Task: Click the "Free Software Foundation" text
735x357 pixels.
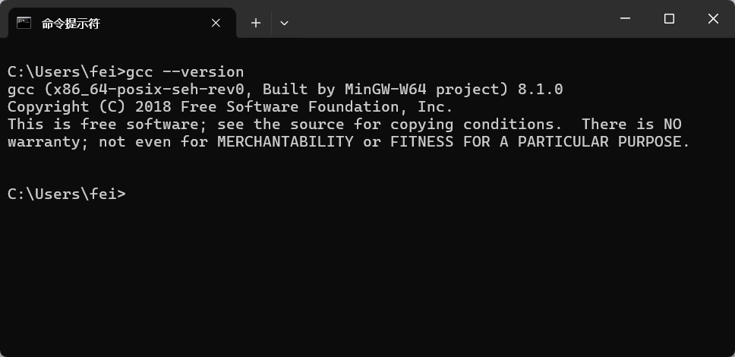Action: [x=289, y=106]
